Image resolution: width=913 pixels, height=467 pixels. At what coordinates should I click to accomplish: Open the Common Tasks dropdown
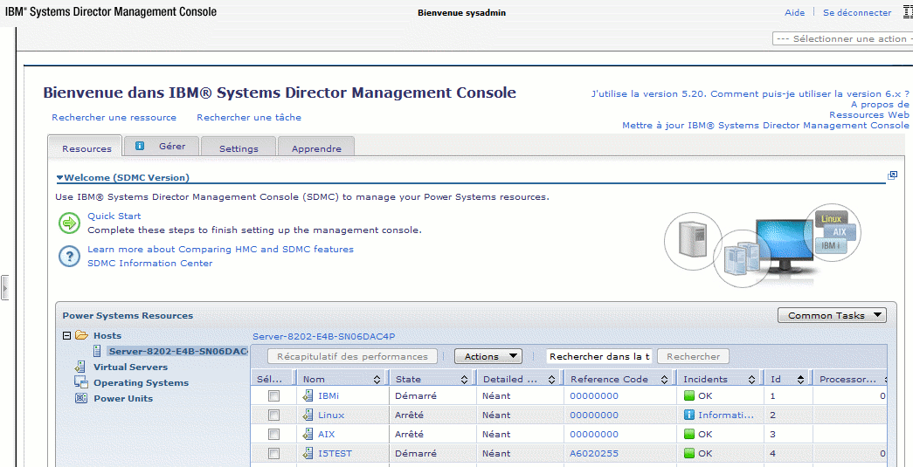pyautogui.click(x=832, y=315)
